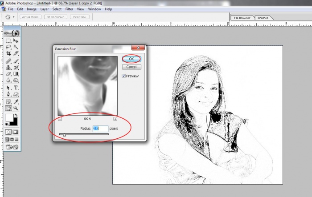Select the History Brush tool
The height and width of the screenshot is (197, 312).
[x=16, y=68]
